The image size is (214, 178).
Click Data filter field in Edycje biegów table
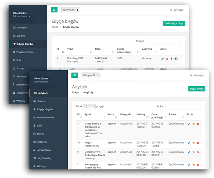point(105,68)
